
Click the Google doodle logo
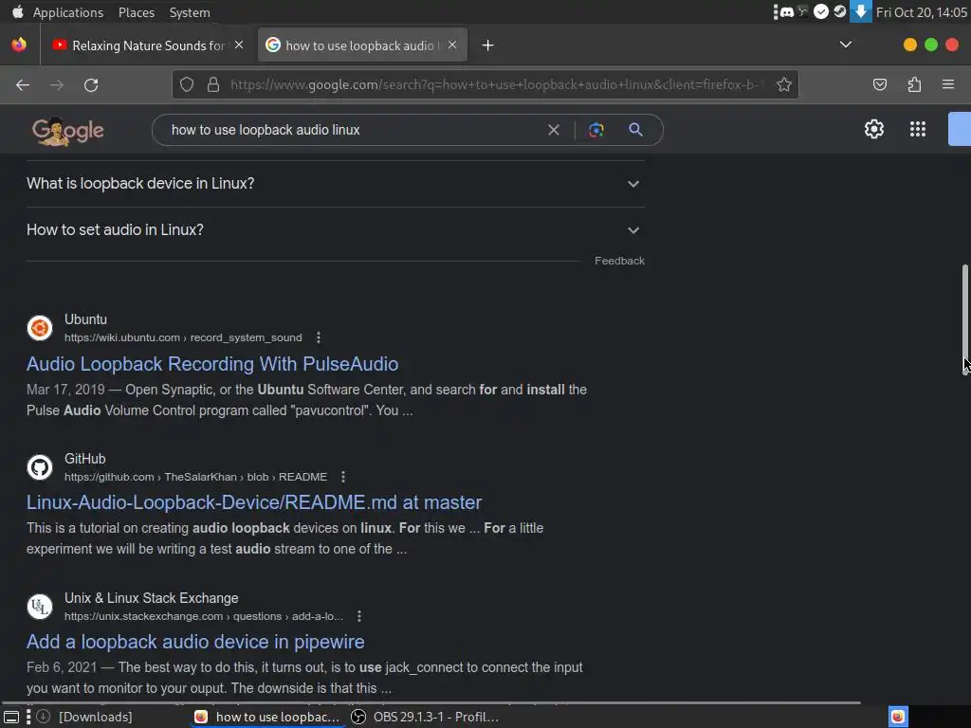click(67, 131)
